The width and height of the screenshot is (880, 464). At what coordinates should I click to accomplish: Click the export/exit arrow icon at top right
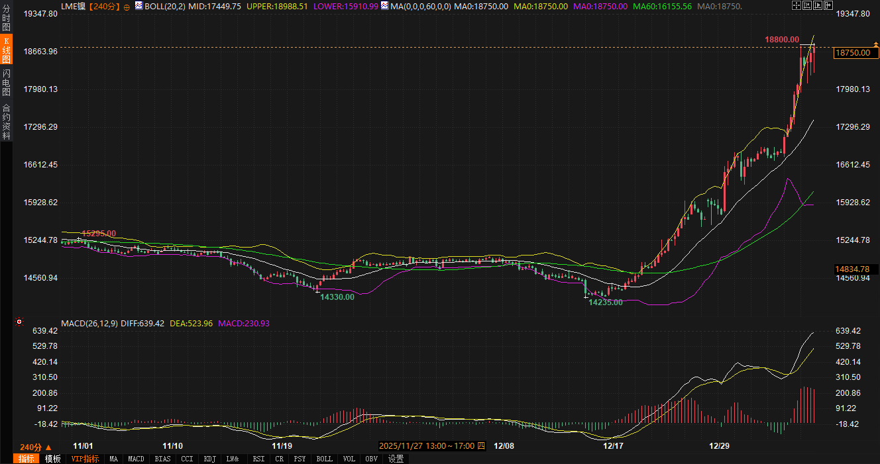830,6
